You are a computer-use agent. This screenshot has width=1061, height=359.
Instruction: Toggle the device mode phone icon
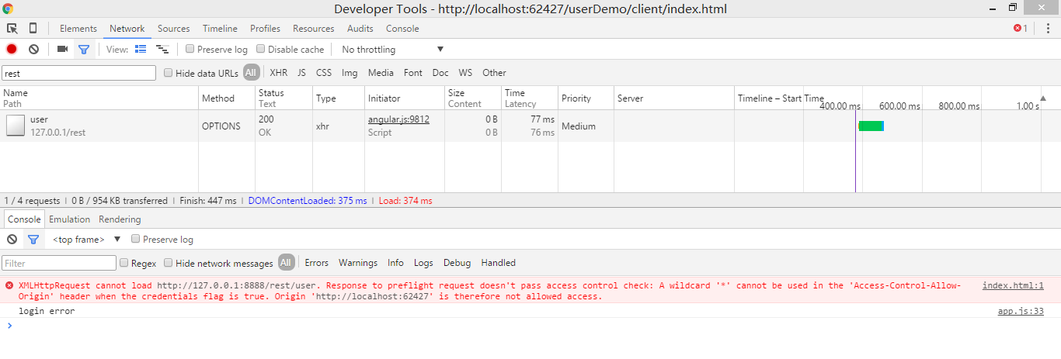pos(33,29)
